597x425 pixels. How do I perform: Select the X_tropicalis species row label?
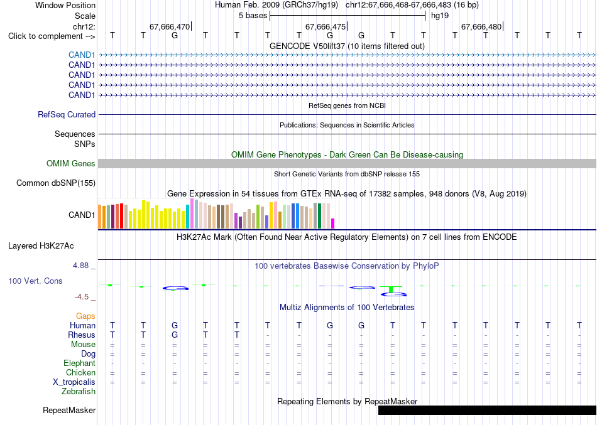pyautogui.click(x=74, y=382)
